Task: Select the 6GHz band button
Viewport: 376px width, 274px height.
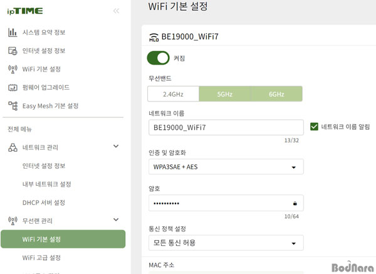Action: 276,94
